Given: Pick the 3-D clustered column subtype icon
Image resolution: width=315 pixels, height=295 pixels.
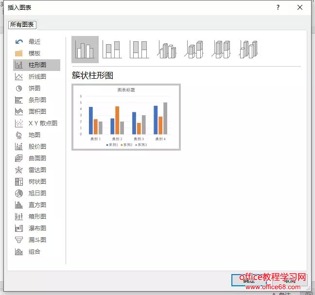Looking at the screenshot, I should click(x=167, y=50).
